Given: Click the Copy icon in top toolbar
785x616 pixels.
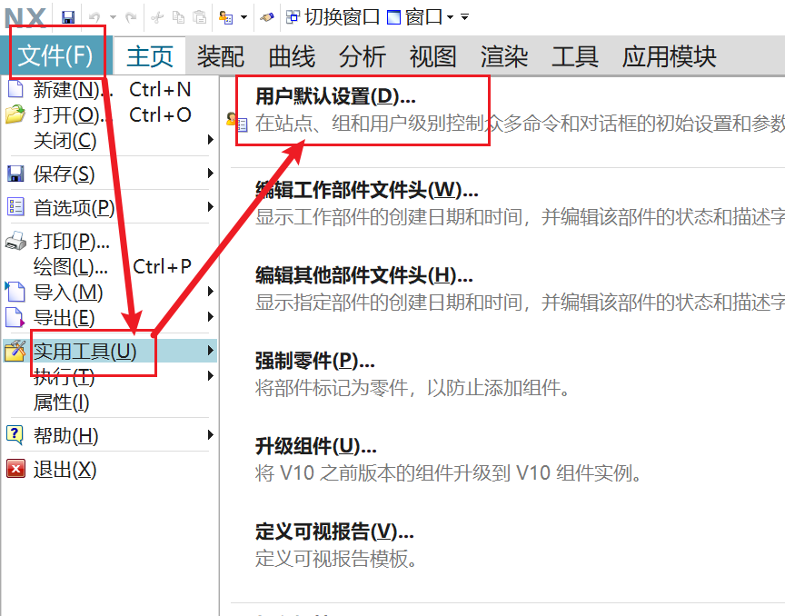Looking at the screenshot, I should click(178, 17).
